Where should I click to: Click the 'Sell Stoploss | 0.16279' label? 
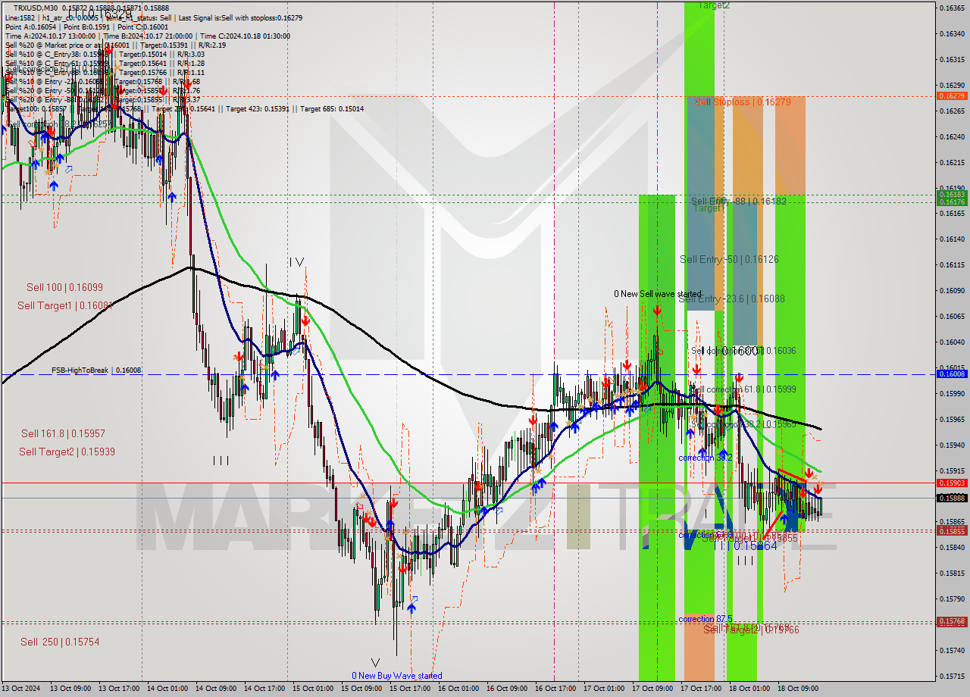point(743,102)
